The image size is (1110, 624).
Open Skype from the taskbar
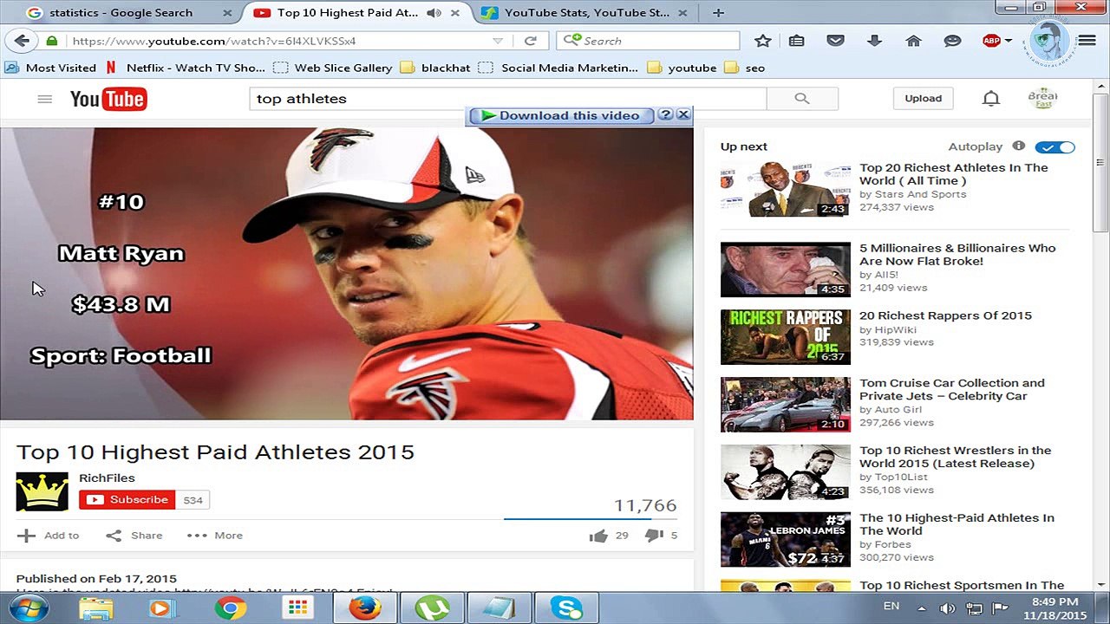[567, 608]
